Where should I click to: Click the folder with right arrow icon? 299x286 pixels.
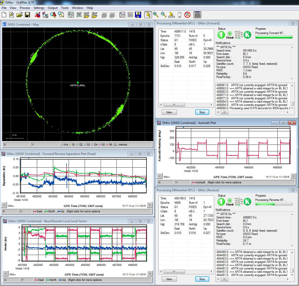pyautogui.click(x=86, y=15)
